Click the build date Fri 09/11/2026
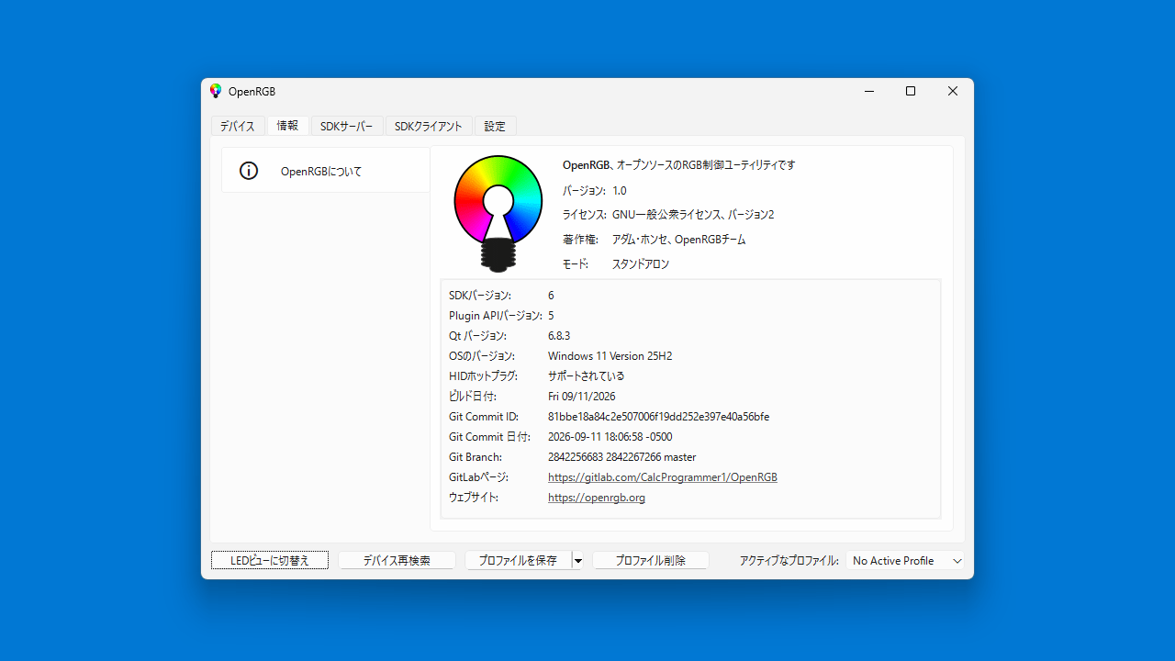The image size is (1175, 661). click(582, 397)
